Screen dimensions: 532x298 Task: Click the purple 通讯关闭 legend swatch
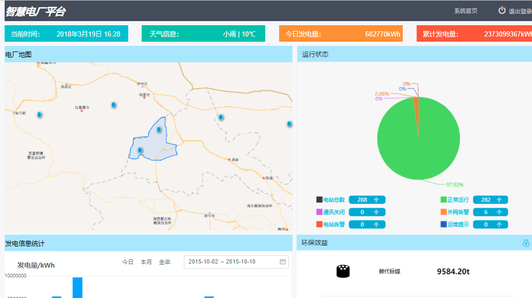[x=319, y=212]
